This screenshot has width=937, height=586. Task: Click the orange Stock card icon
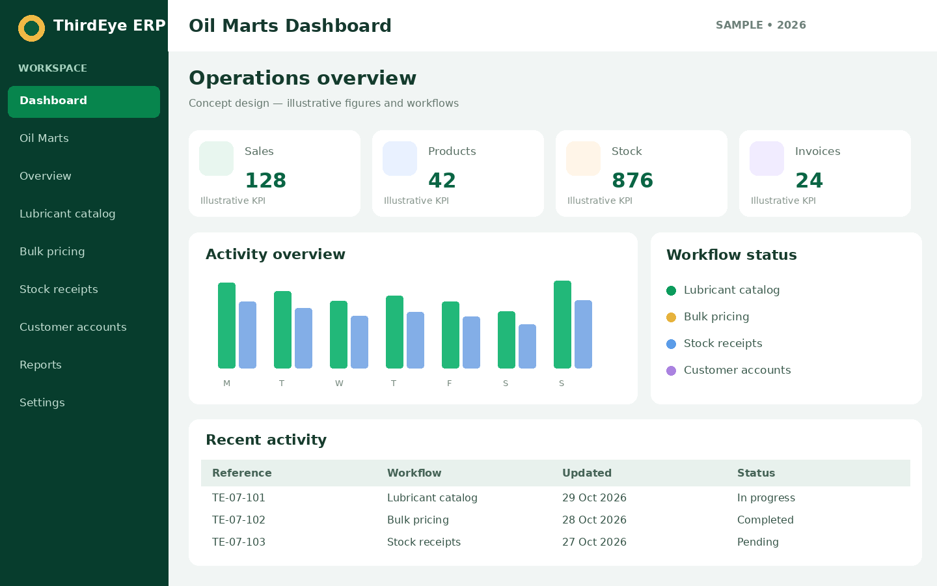click(583, 158)
